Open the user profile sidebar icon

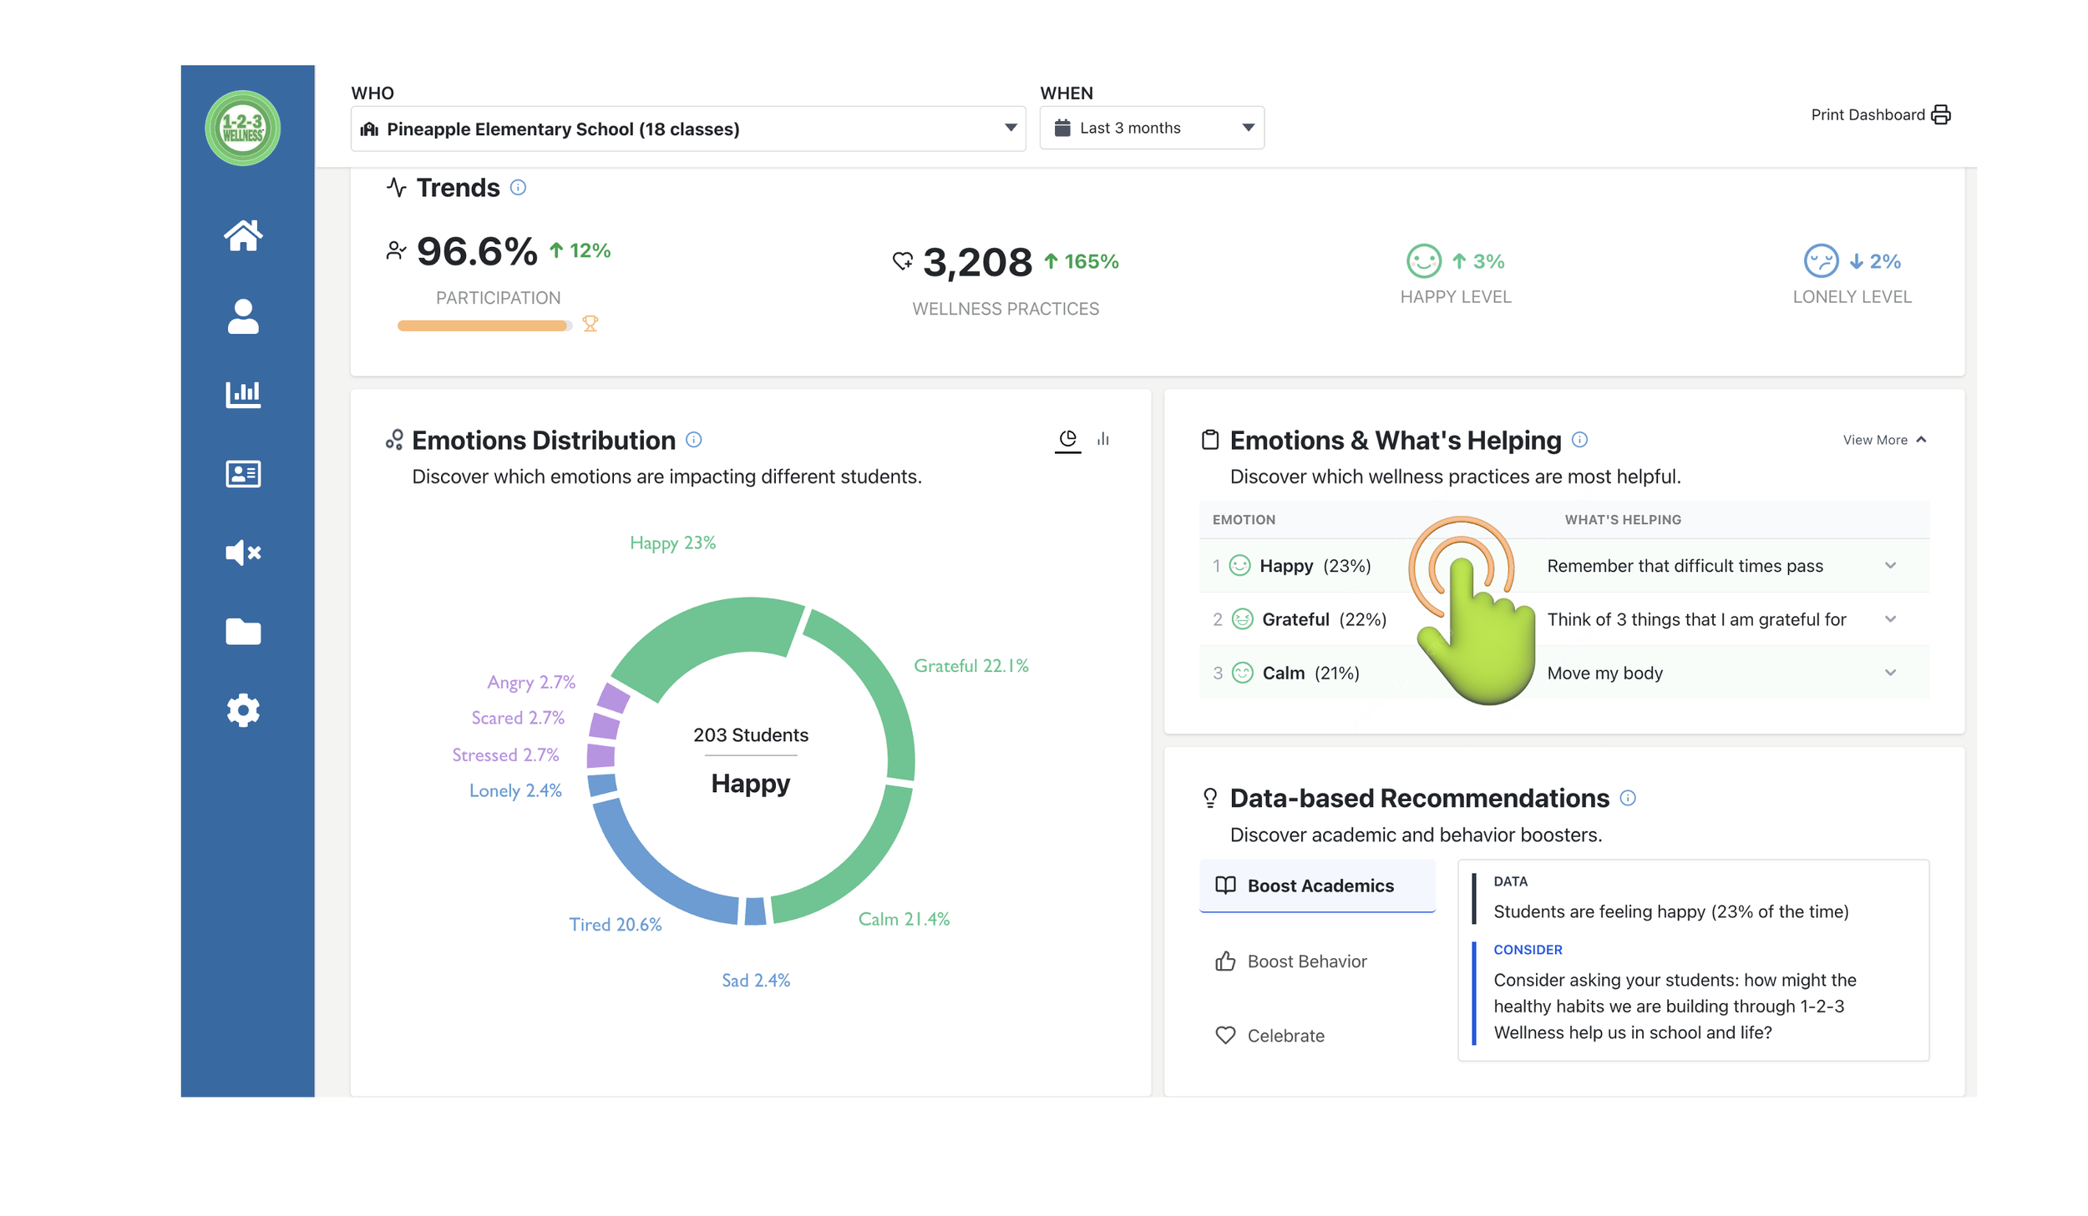tap(242, 316)
